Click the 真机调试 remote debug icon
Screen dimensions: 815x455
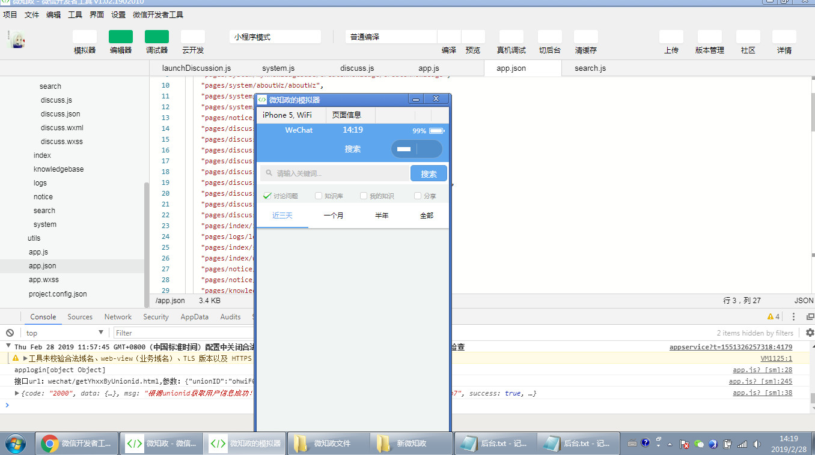click(x=511, y=37)
